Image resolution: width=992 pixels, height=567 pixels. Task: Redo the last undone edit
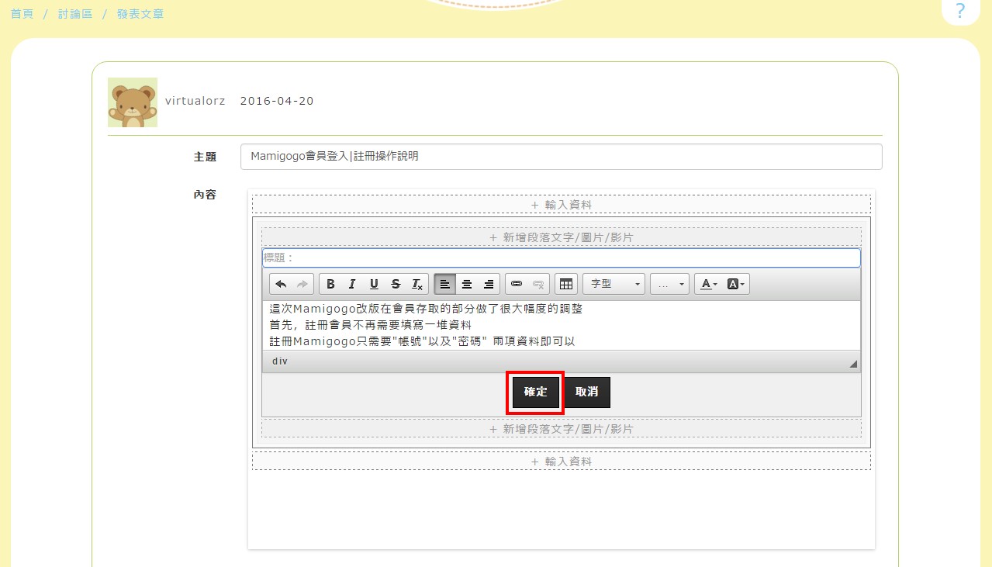302,284
